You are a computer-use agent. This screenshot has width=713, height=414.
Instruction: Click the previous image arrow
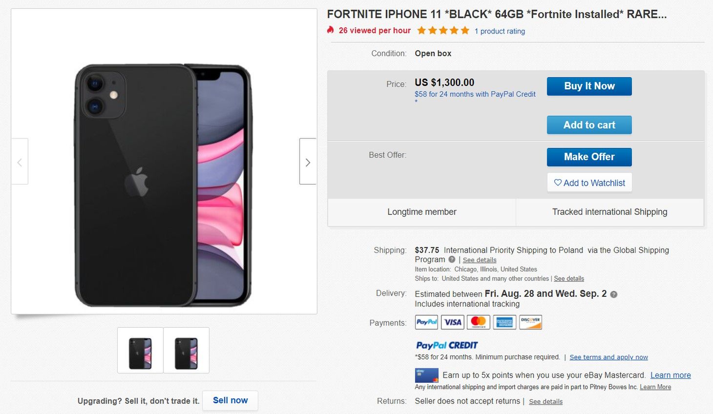[x=20, y=162]
